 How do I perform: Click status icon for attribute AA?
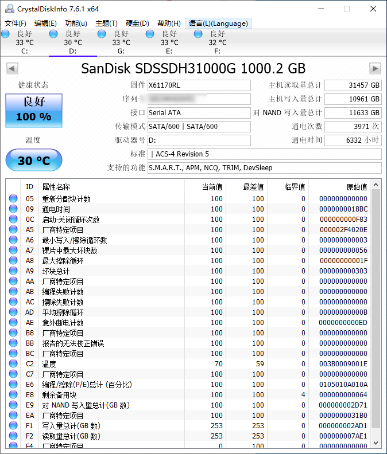[x=13, y=281]
